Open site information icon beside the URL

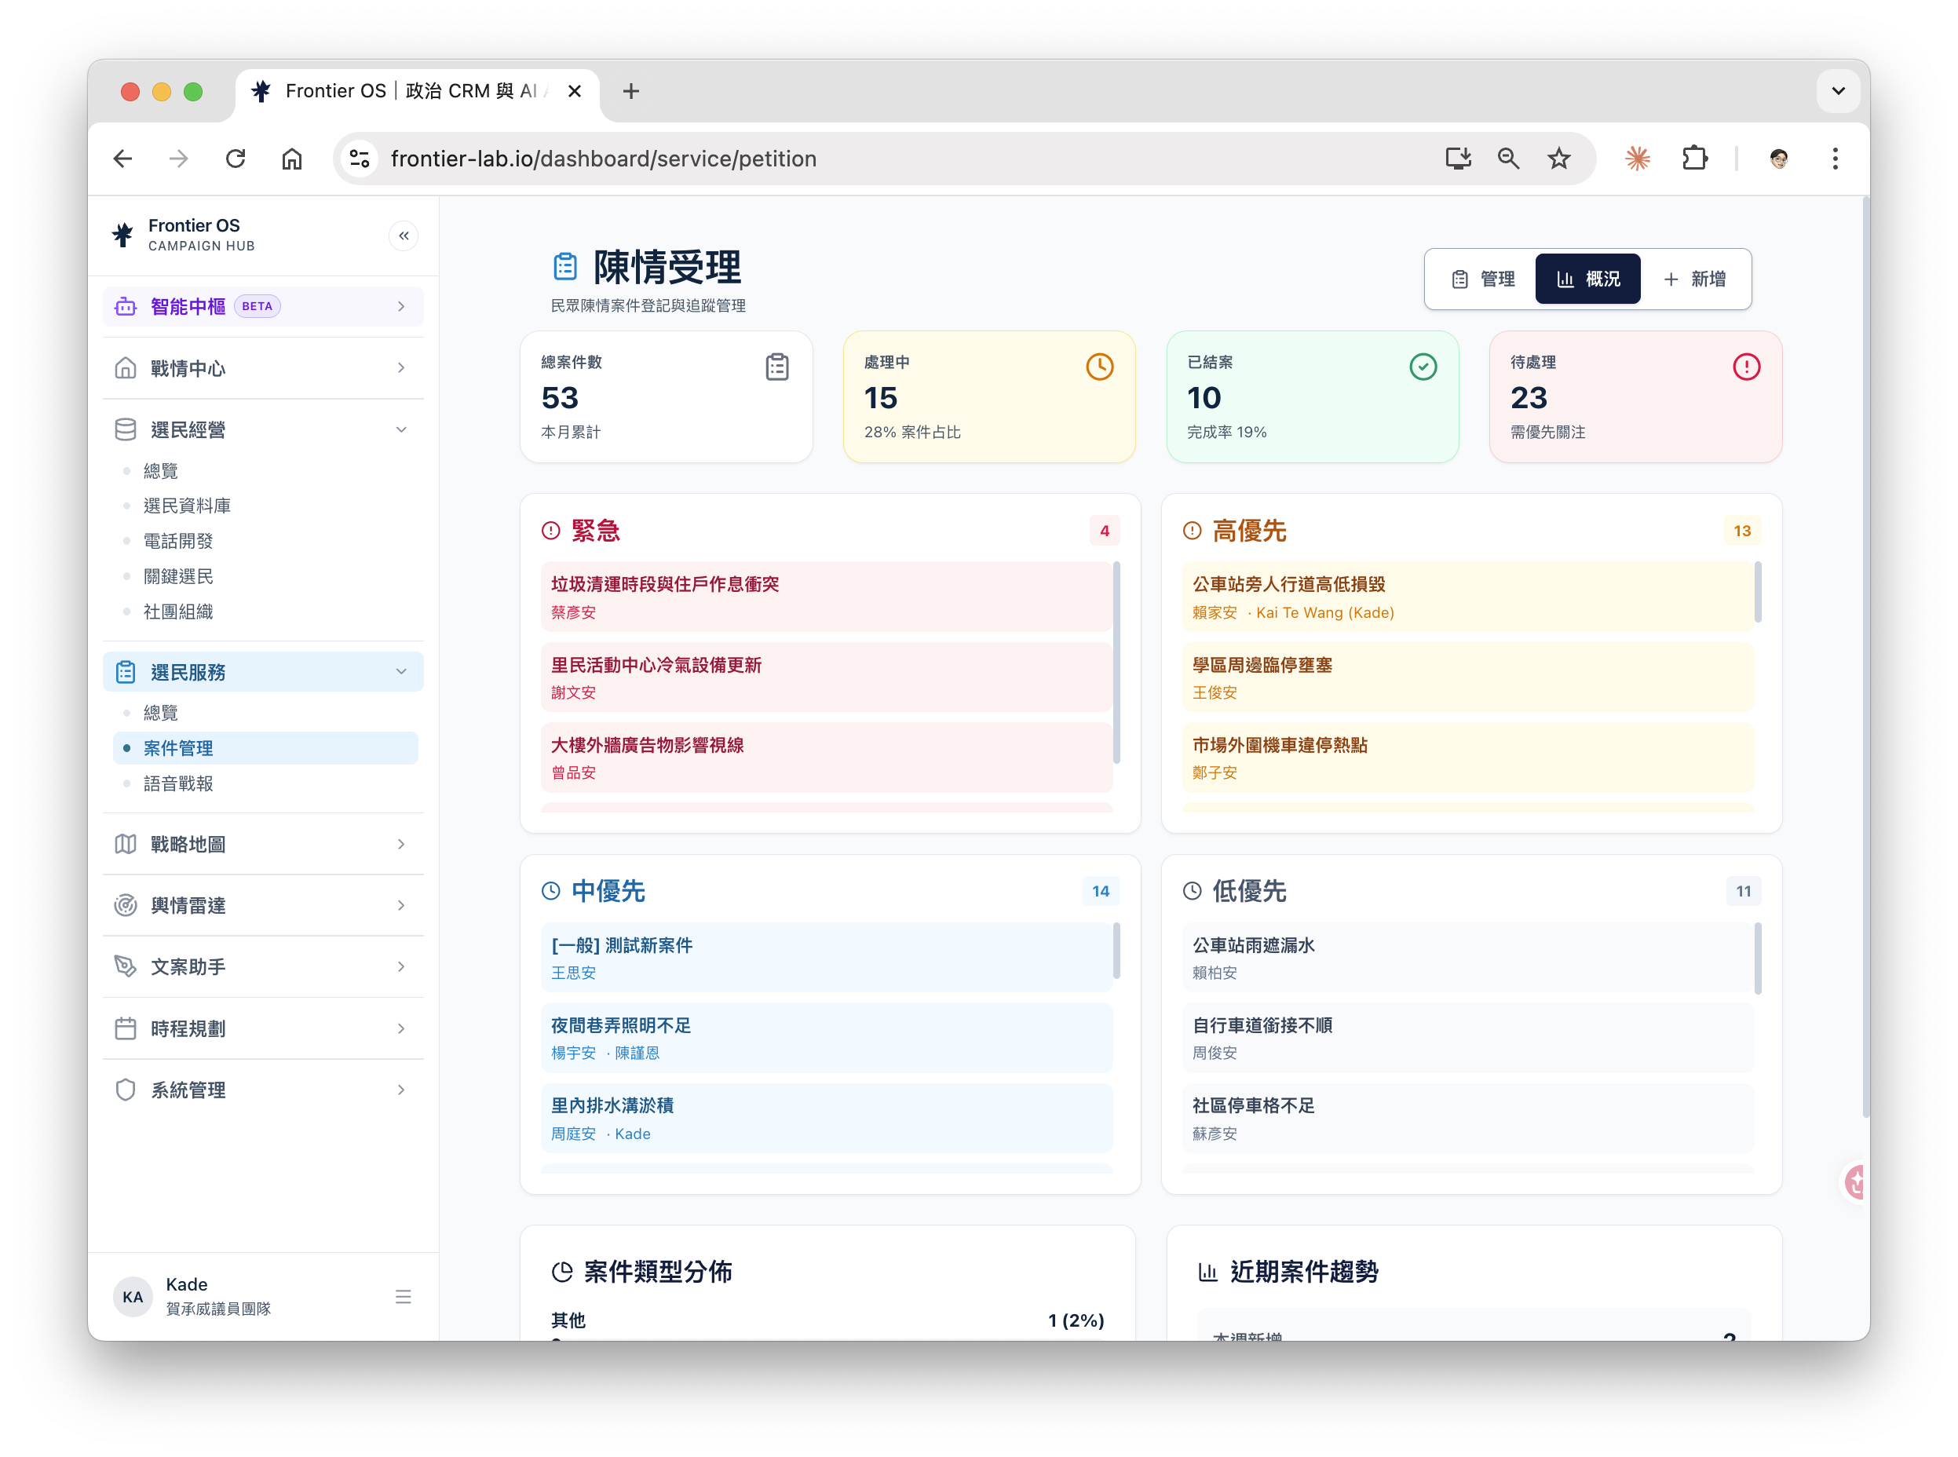359,159
